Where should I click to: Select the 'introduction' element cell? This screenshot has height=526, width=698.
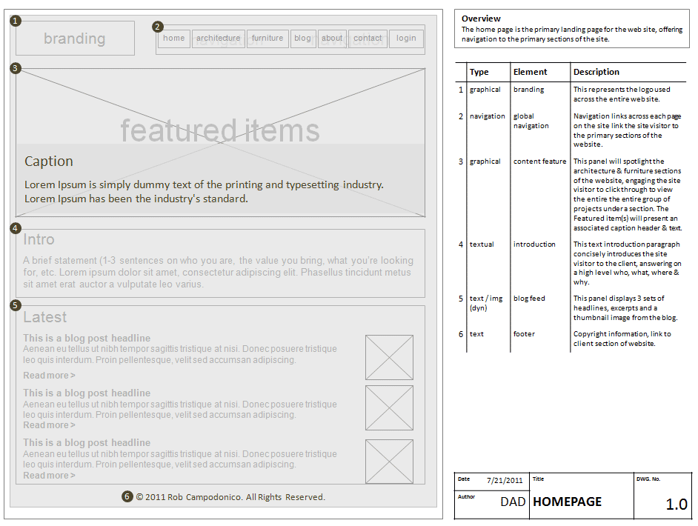534,244
